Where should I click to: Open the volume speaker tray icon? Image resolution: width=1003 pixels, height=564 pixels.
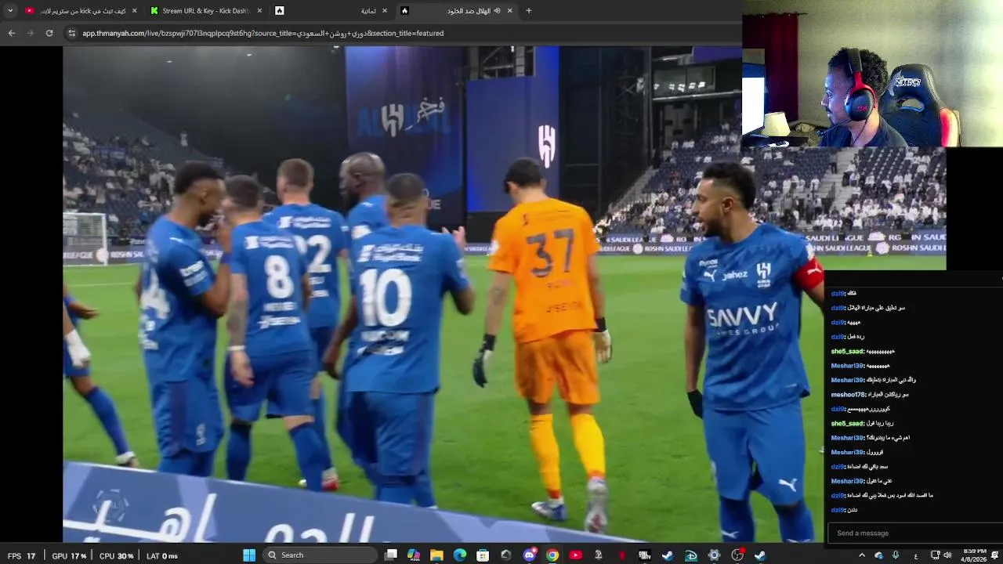(x=947, y=555)
